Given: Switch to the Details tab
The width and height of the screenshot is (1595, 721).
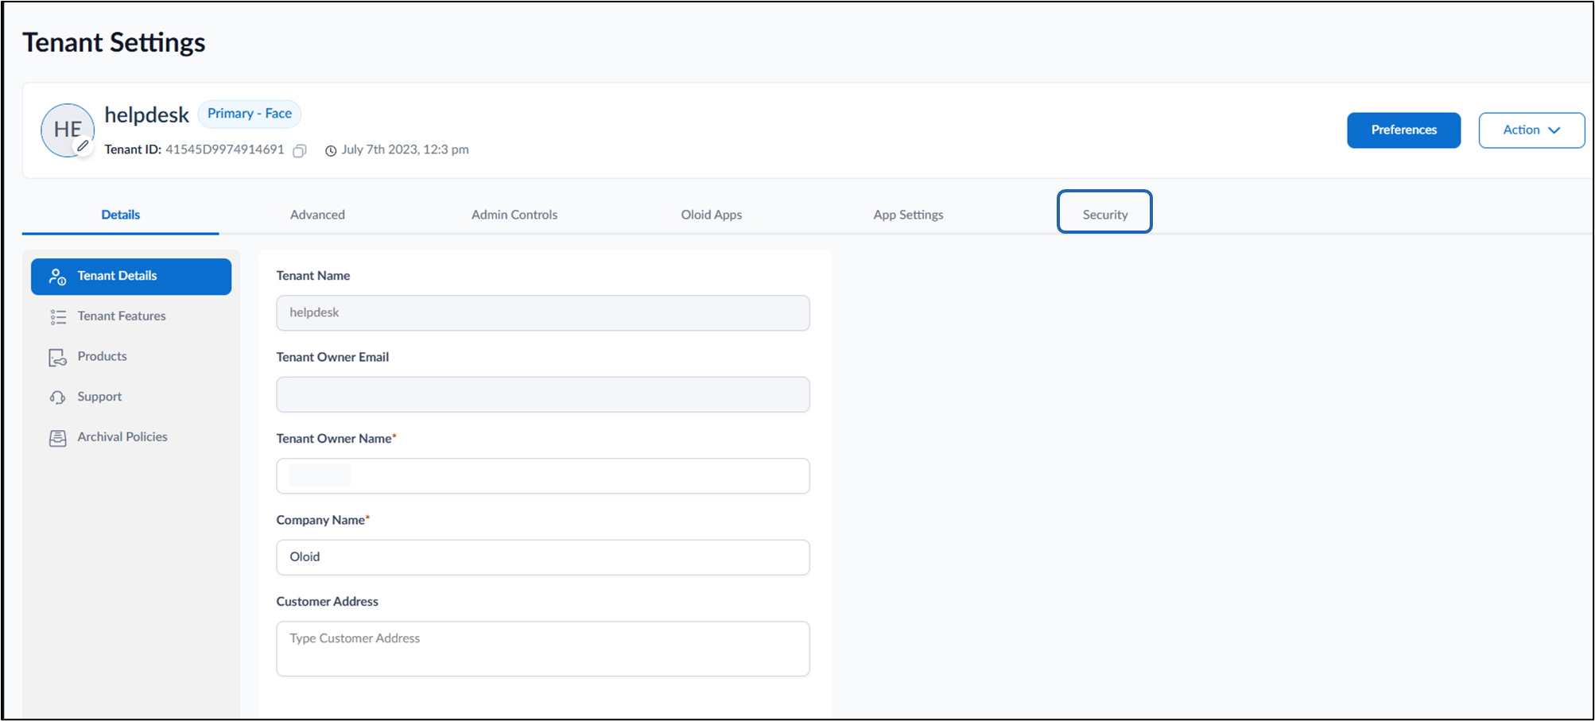Looking at the screenshot, I should click(x=121, y=215).
